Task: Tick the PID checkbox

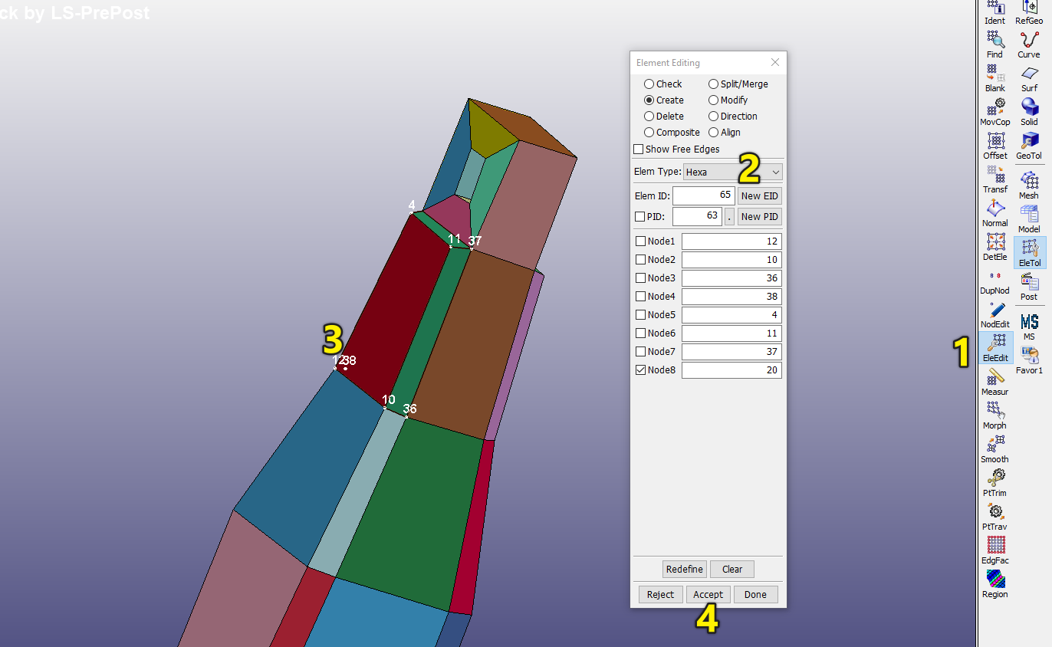Action: (640, 217)
